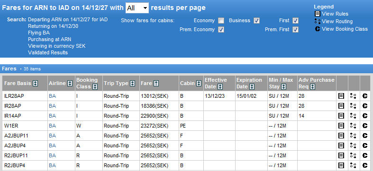
Task: Uncheck the First cabin checkbox
Action: click(x=295, y=21)
